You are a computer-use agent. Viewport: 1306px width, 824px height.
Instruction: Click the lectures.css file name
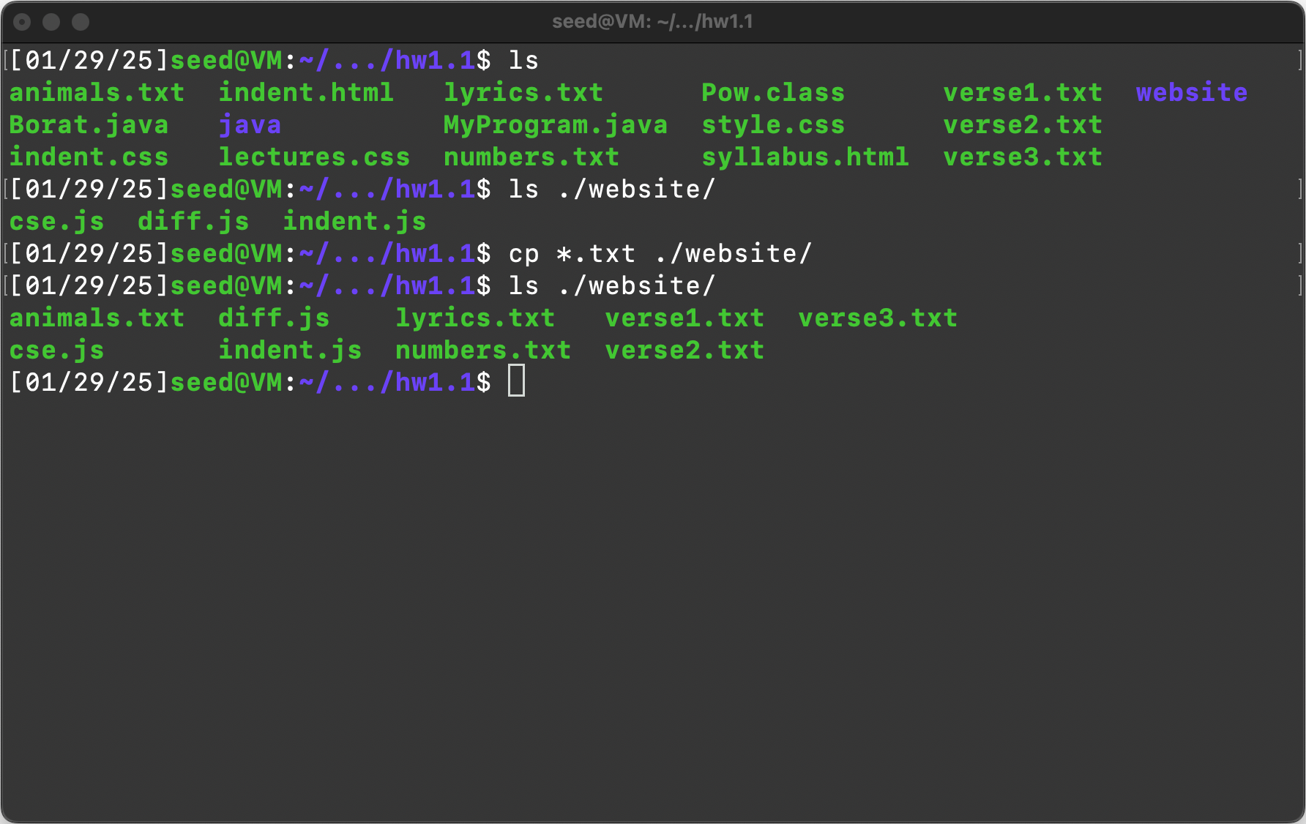(314, 157)
